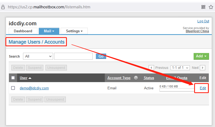Viewport: 215px width, 127px height.
Task: Click the email quota usage bar
Action: [x=176, y=90]
